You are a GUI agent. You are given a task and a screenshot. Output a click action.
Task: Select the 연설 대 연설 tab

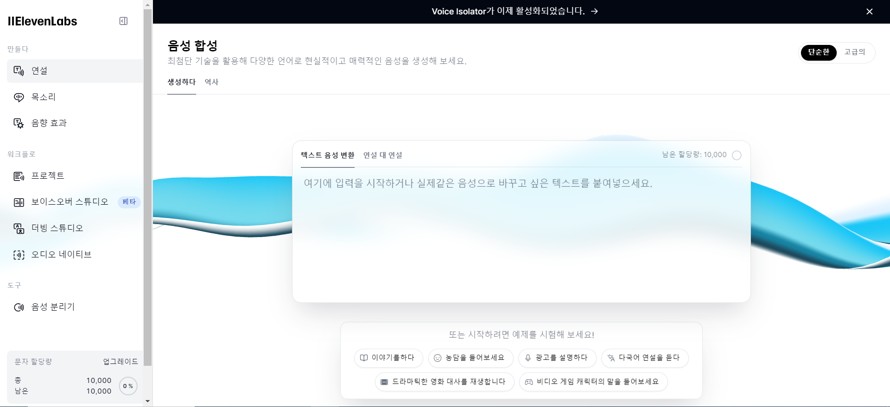point(382,155)
